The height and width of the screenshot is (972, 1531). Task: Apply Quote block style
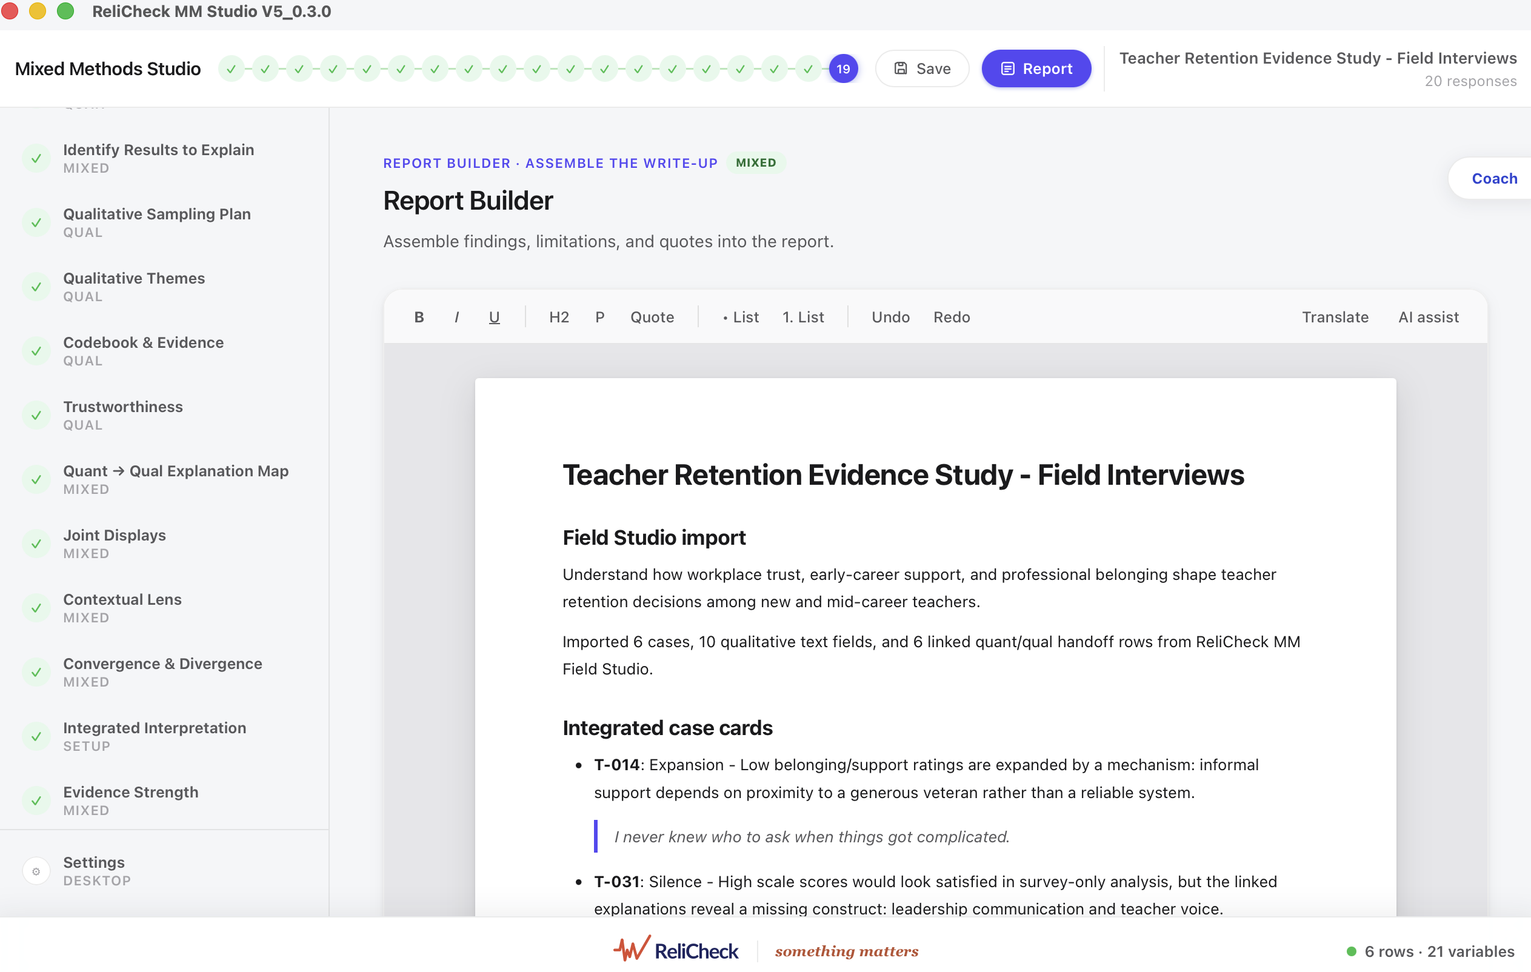click(652, 316)
